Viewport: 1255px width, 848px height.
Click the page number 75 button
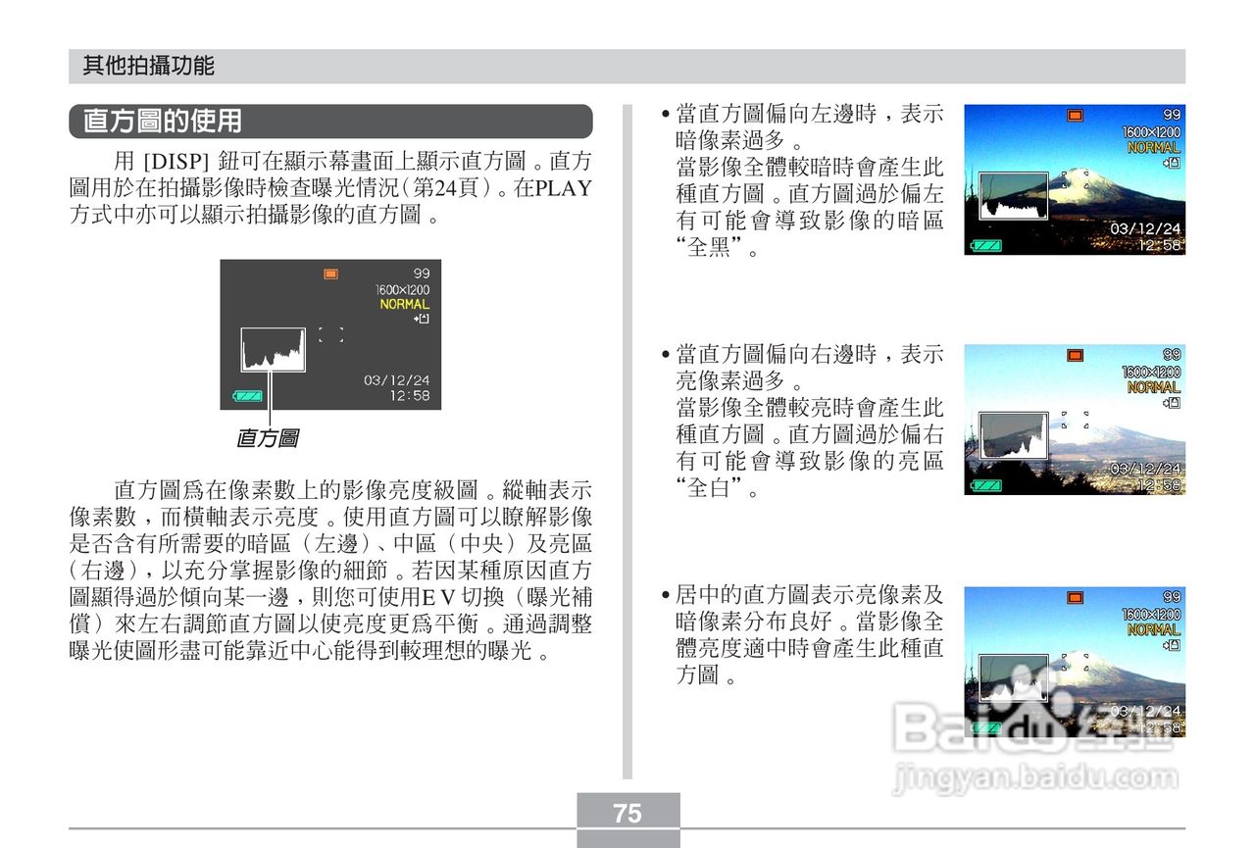pos(627,813)
